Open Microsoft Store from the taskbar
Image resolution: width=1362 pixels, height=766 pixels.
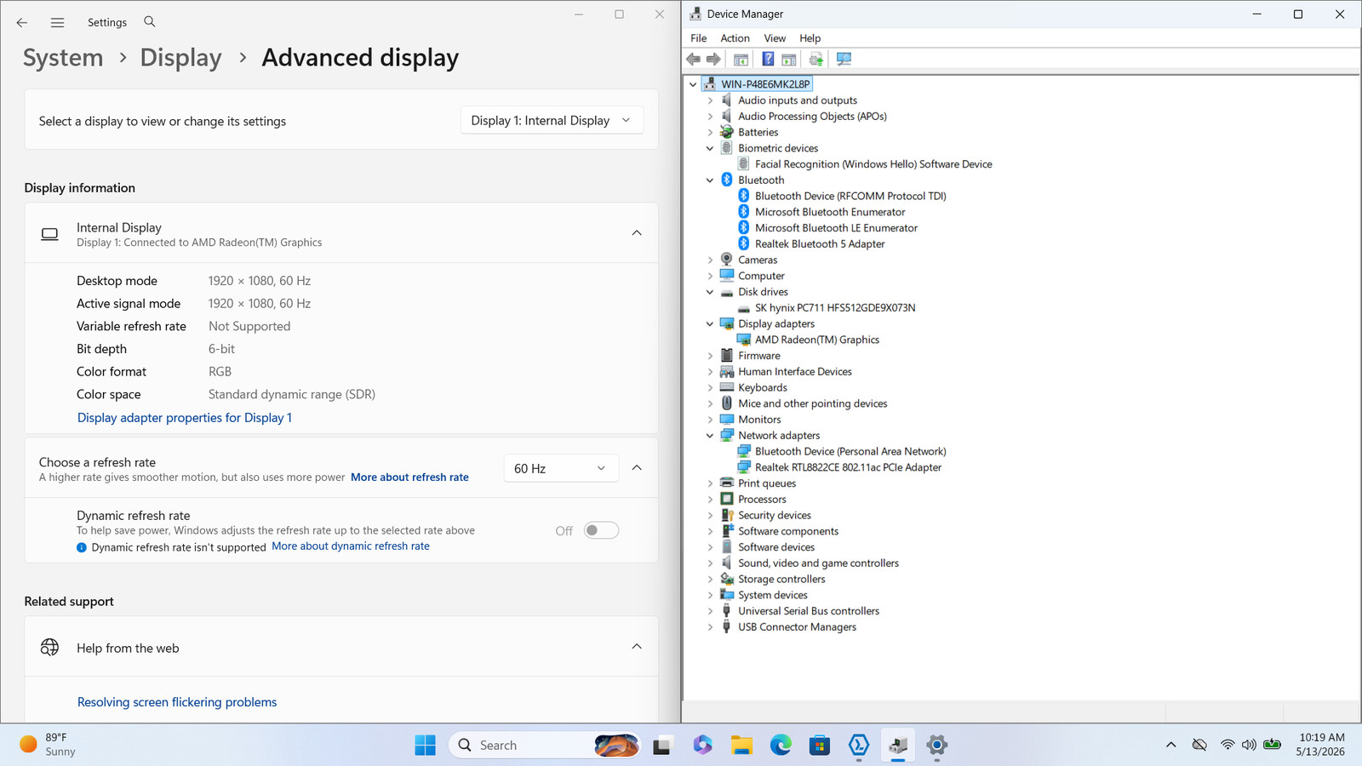pos(820,746)
